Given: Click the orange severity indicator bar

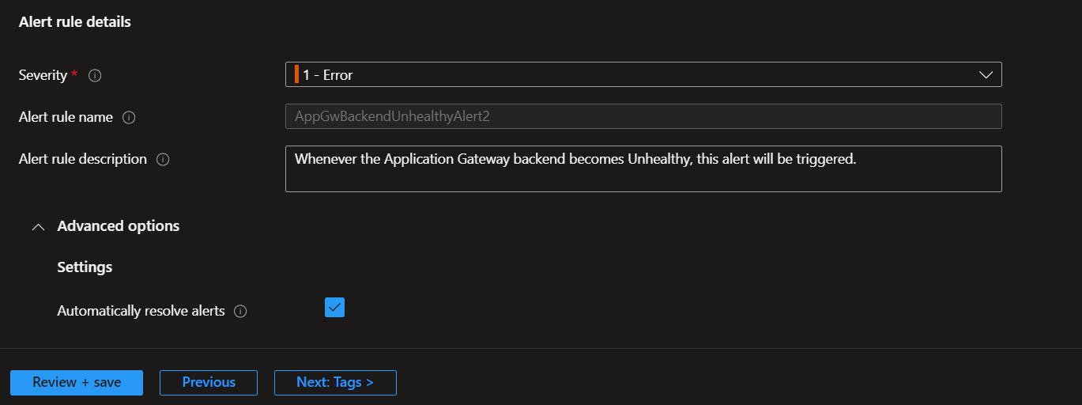Looking at the screenshot, I should (x=296, y=74).
